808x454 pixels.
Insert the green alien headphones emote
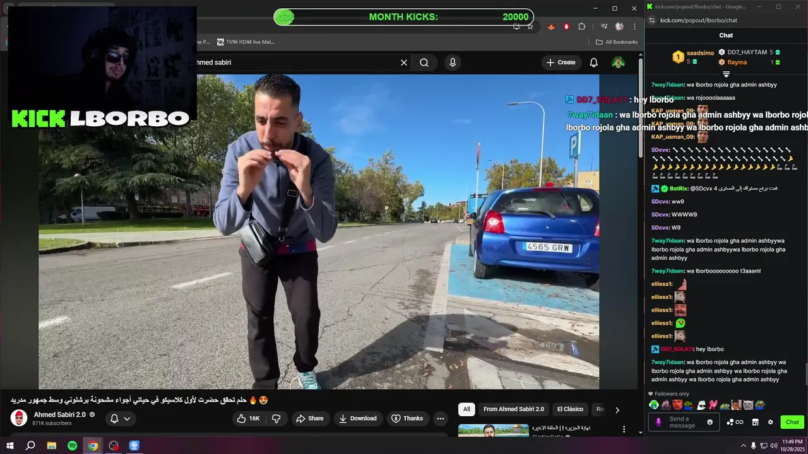tap(654, 405)
